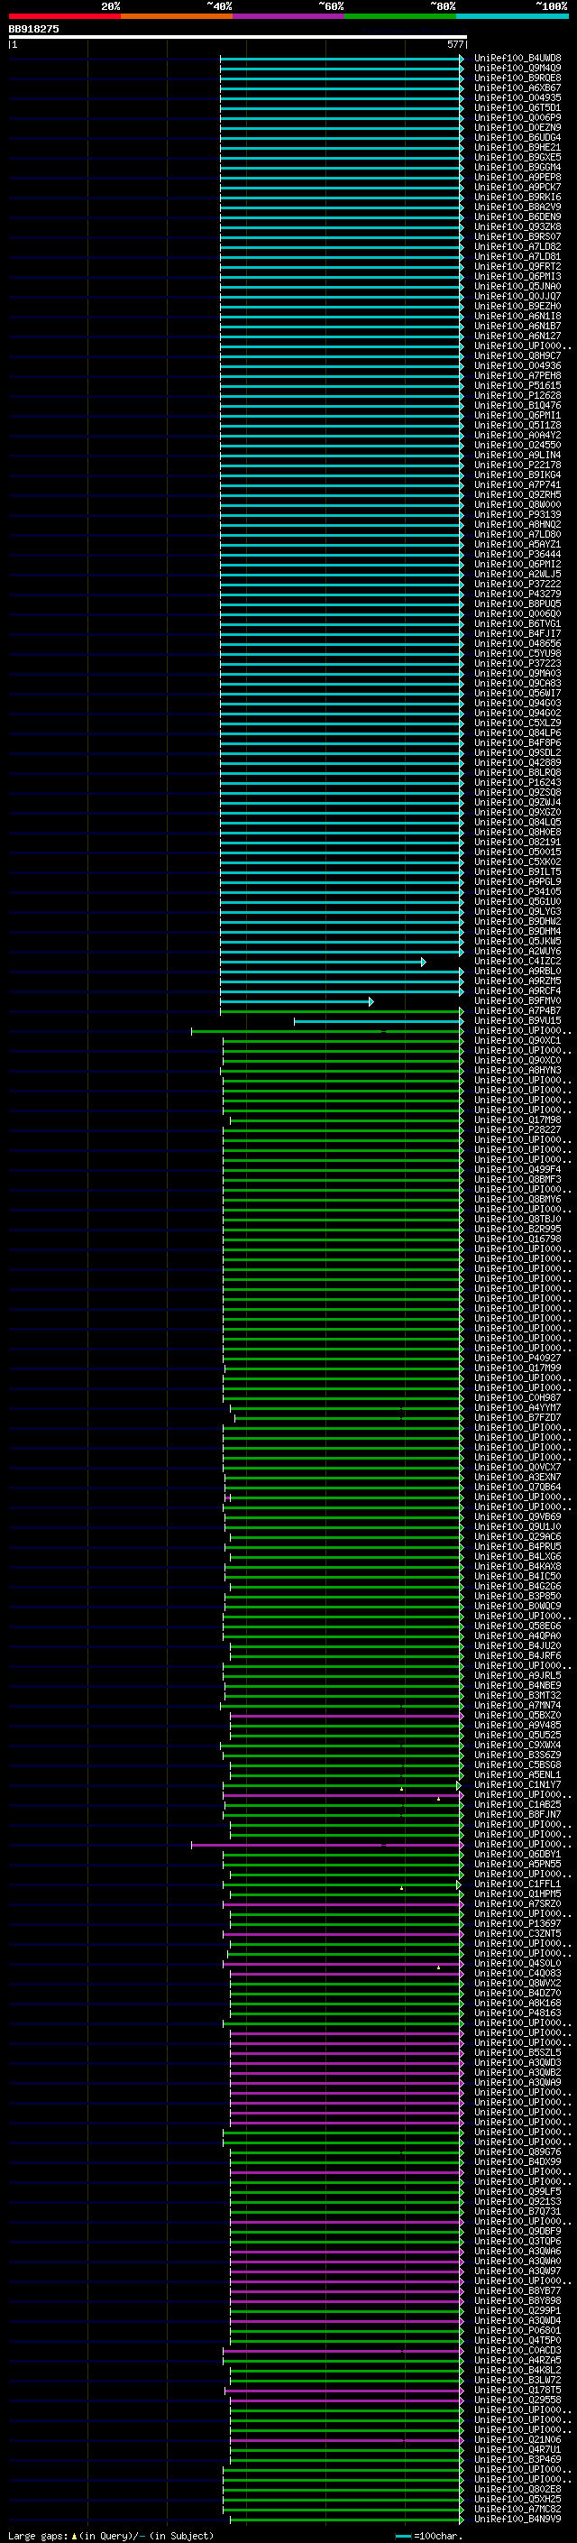Screen dimensions: 577x2543
Task: Select hit label UniRef100_A7MC82
Action: point(517,2508)
